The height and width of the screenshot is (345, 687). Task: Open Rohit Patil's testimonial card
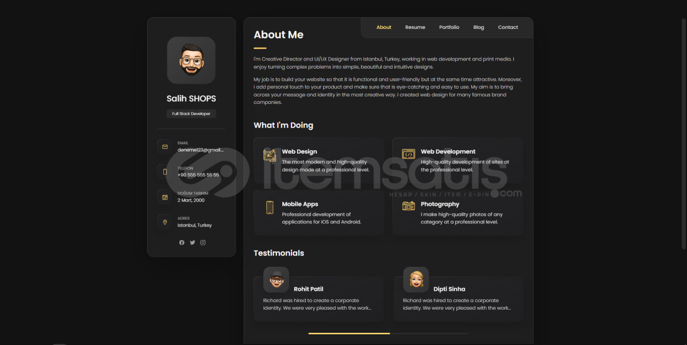pyautogui.click(x=319, y=299)
